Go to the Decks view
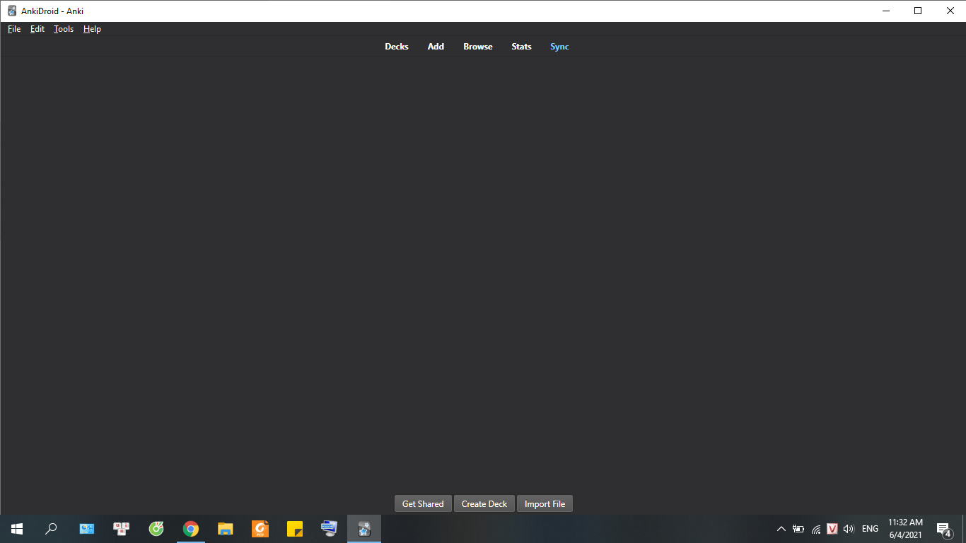The width and height of the screenshot is (966, 543). (397, 47)
